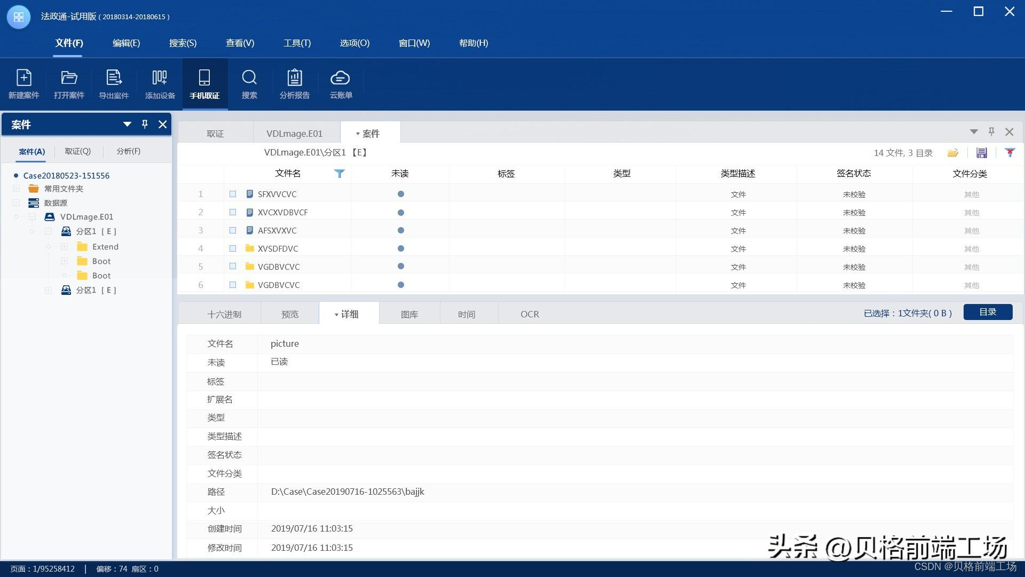The image size is (1025, 577).
Task: Select the Forensics (取证Q) tab in side panel
Action: (x=78, y=151)
